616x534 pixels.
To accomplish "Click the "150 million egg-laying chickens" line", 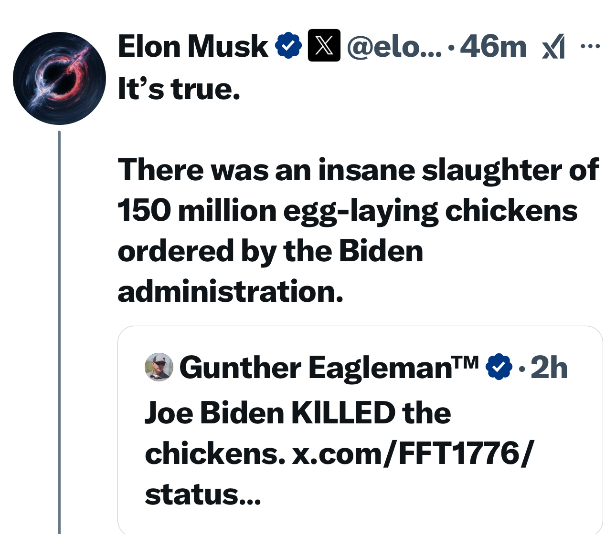I will point(348,211).
